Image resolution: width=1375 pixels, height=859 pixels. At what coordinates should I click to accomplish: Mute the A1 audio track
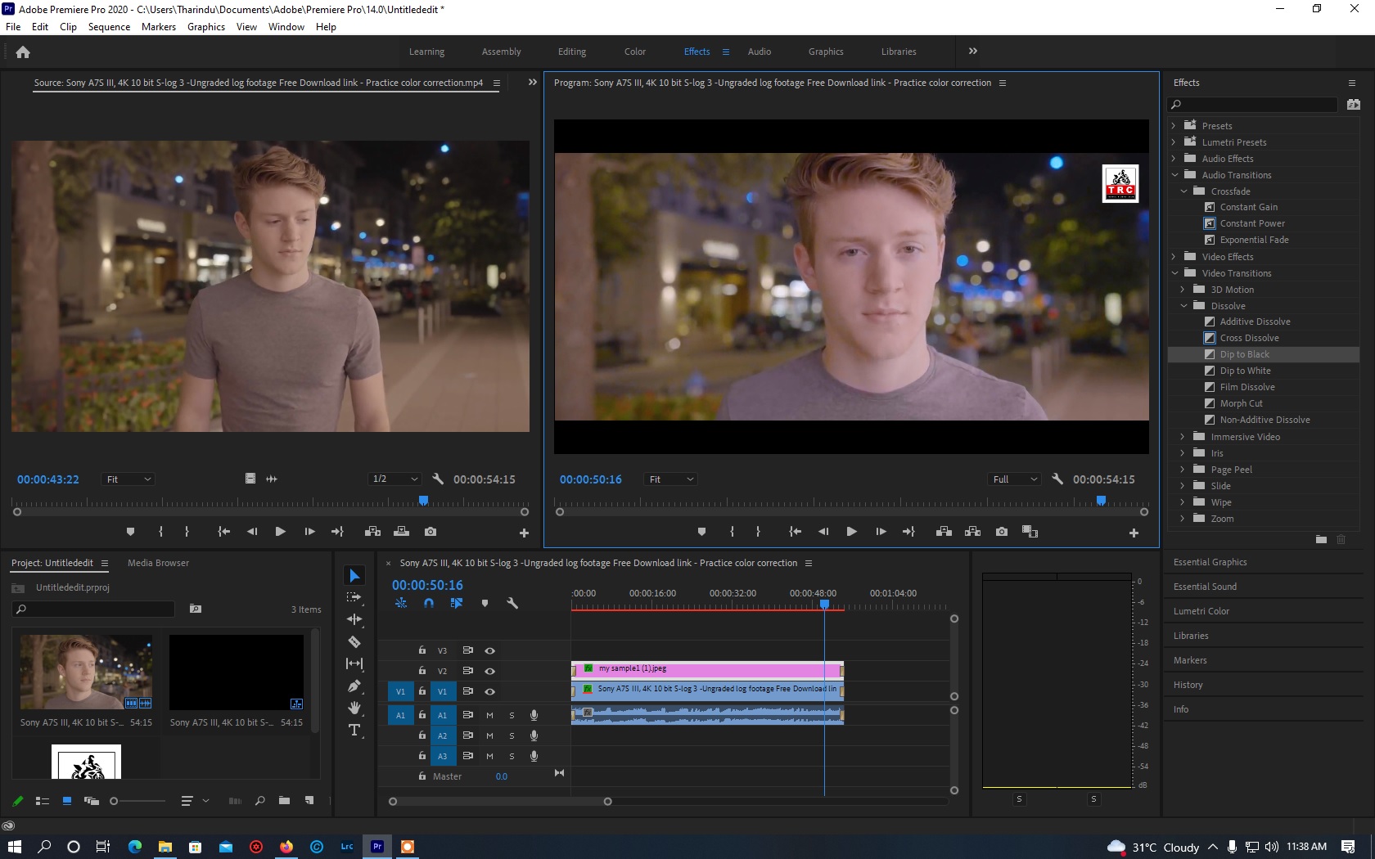click(x=489, y=715)
